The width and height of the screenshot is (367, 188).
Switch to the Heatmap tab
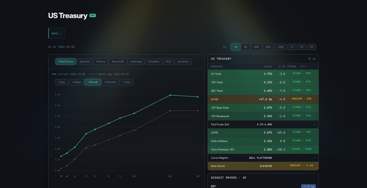coord(136,62)
